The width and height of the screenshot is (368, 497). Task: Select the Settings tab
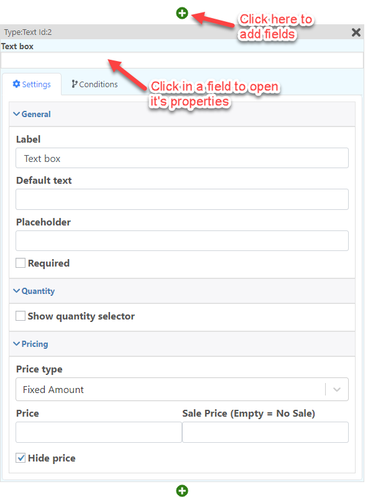tap(32, 84)
